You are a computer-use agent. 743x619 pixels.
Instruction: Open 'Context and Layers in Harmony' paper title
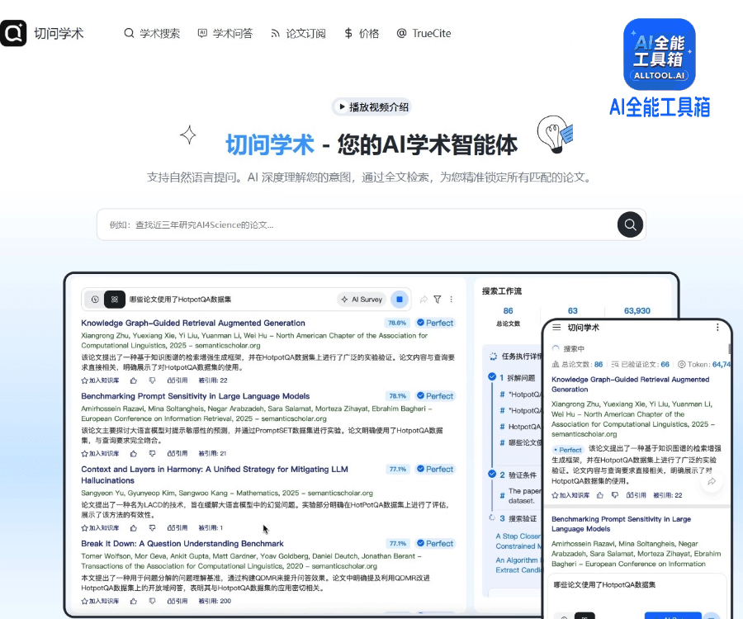214,475
